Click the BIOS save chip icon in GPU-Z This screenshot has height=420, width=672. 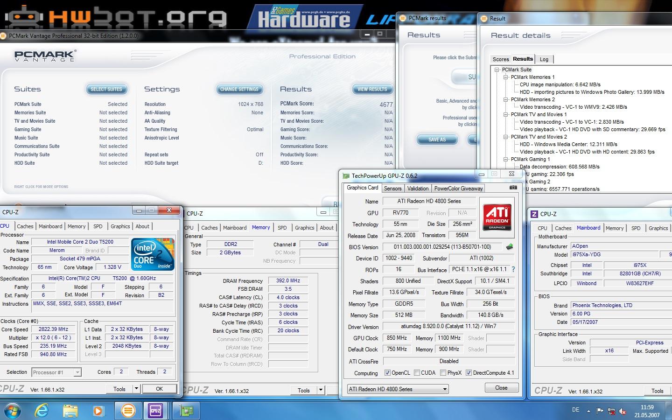click(x=510, y=246)
